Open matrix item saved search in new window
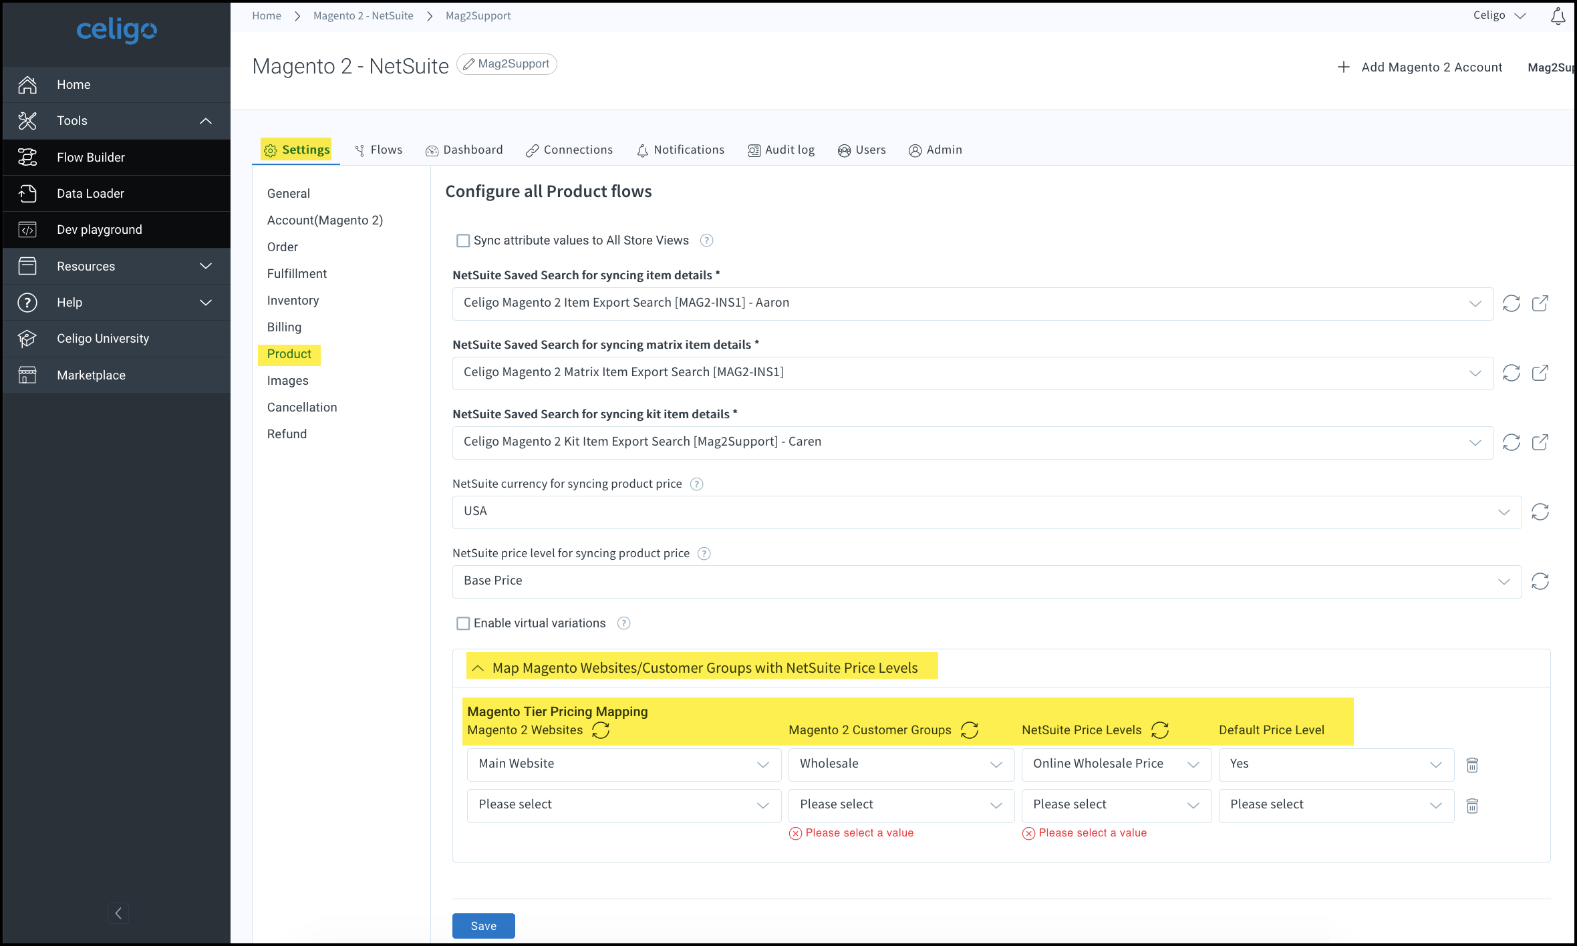 point(1540,373)
